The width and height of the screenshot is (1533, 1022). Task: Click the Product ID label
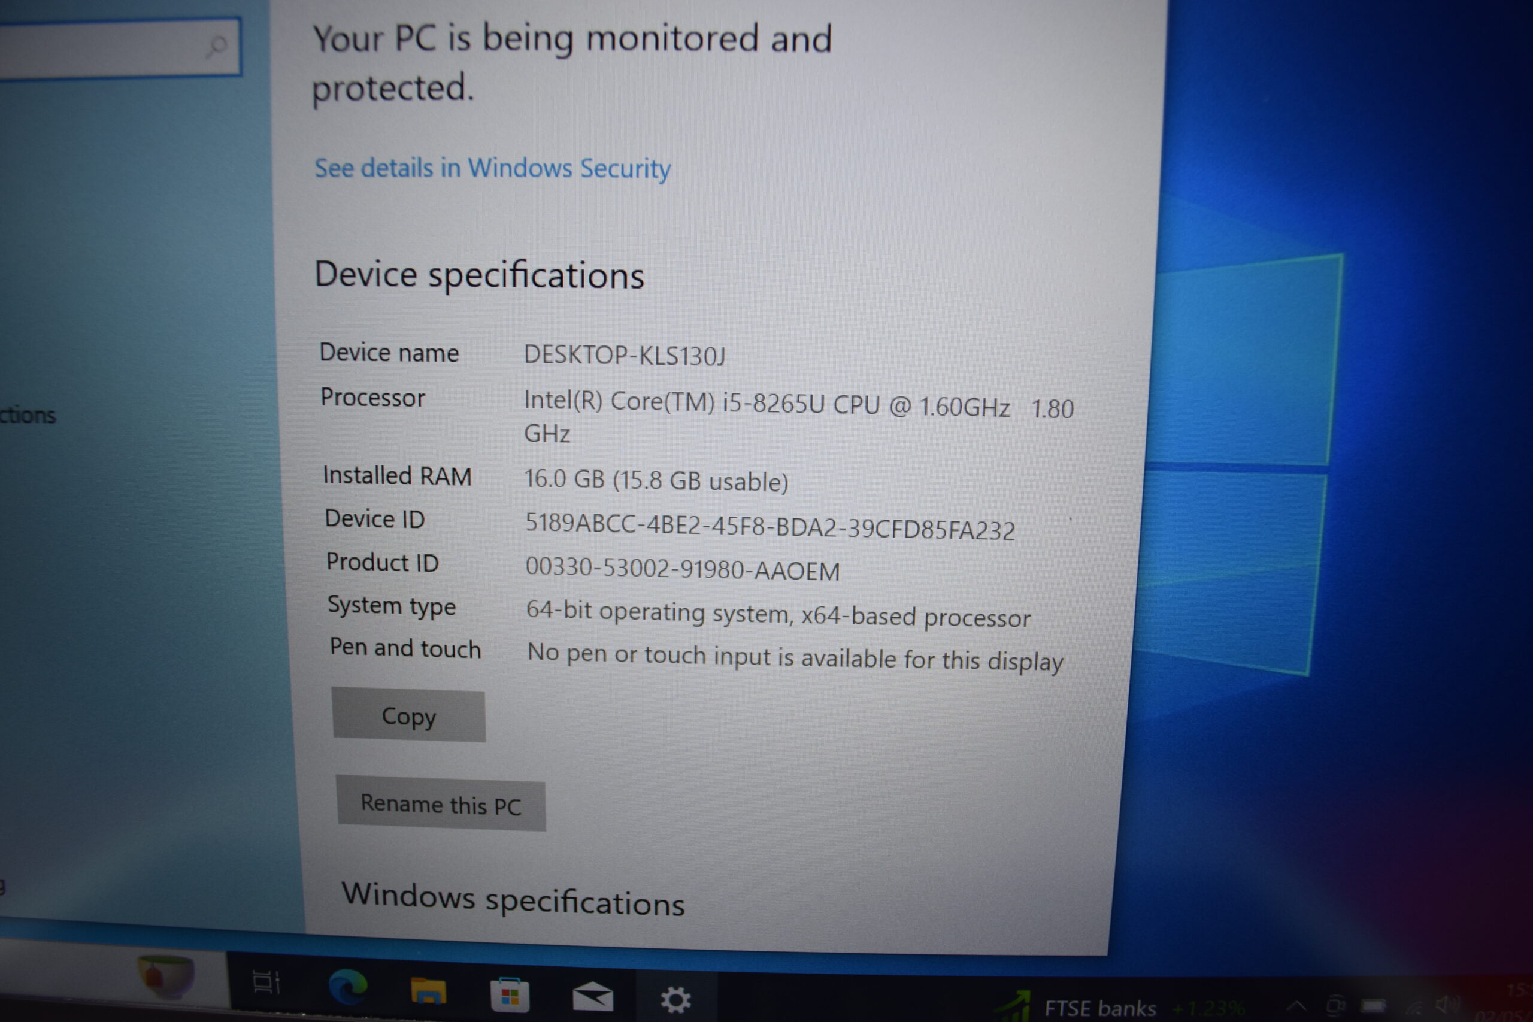tap(383, 562)
